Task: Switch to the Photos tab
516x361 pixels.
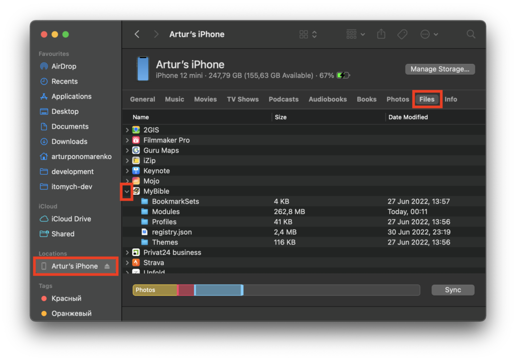Action: (x=398, y=99)
